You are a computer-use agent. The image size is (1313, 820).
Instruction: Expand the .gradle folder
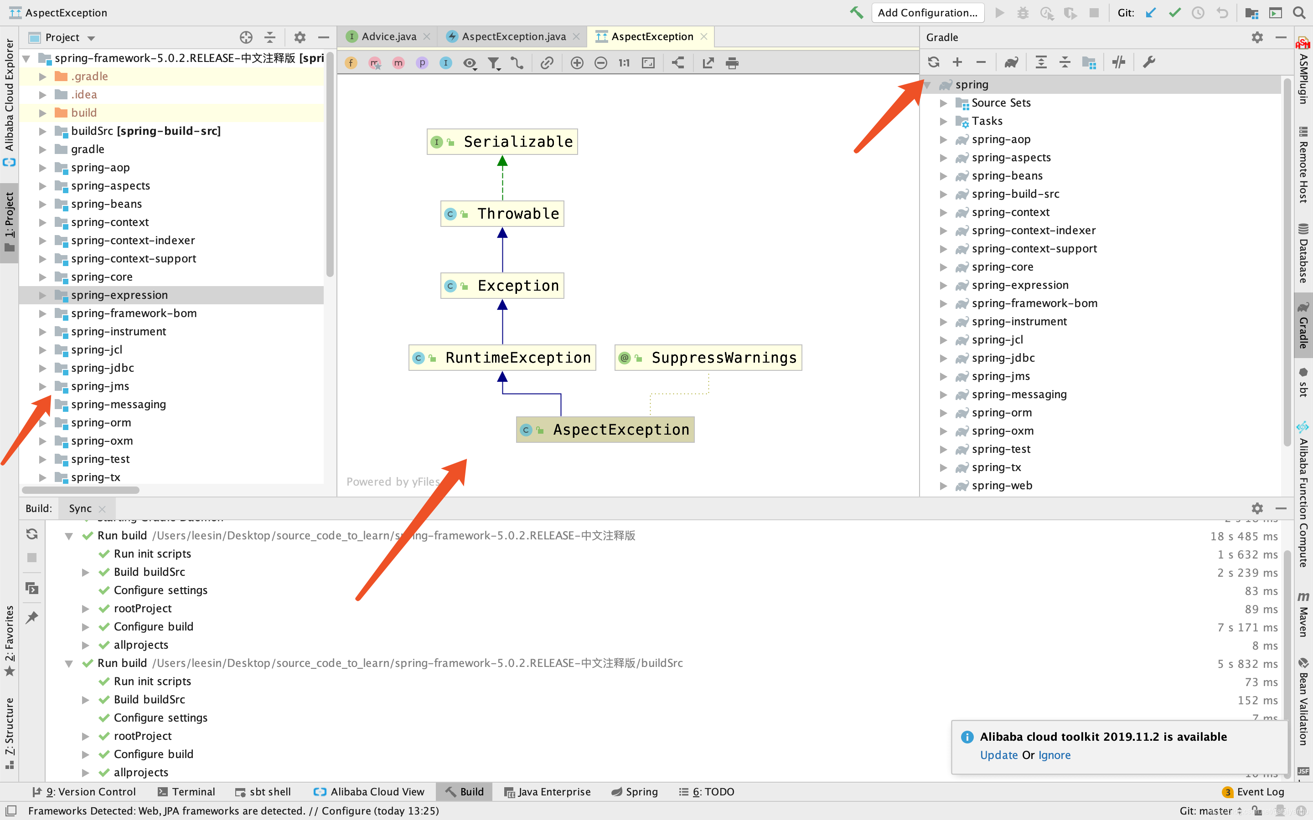tap(42, 77)
